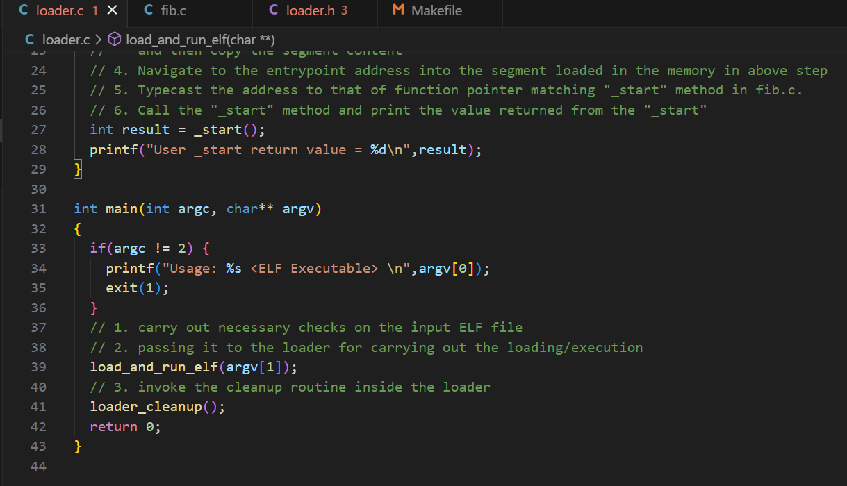The height and width of the screenshot is (486, 847).
Task: Close the loader.c tab
Action: [112, 10]
